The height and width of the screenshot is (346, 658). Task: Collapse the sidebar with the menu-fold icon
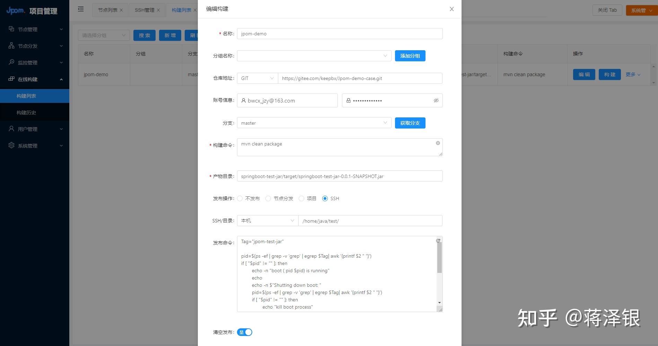click(81, 9)
